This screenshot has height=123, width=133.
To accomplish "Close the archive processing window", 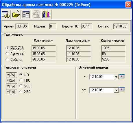I will tap(128, 4).
